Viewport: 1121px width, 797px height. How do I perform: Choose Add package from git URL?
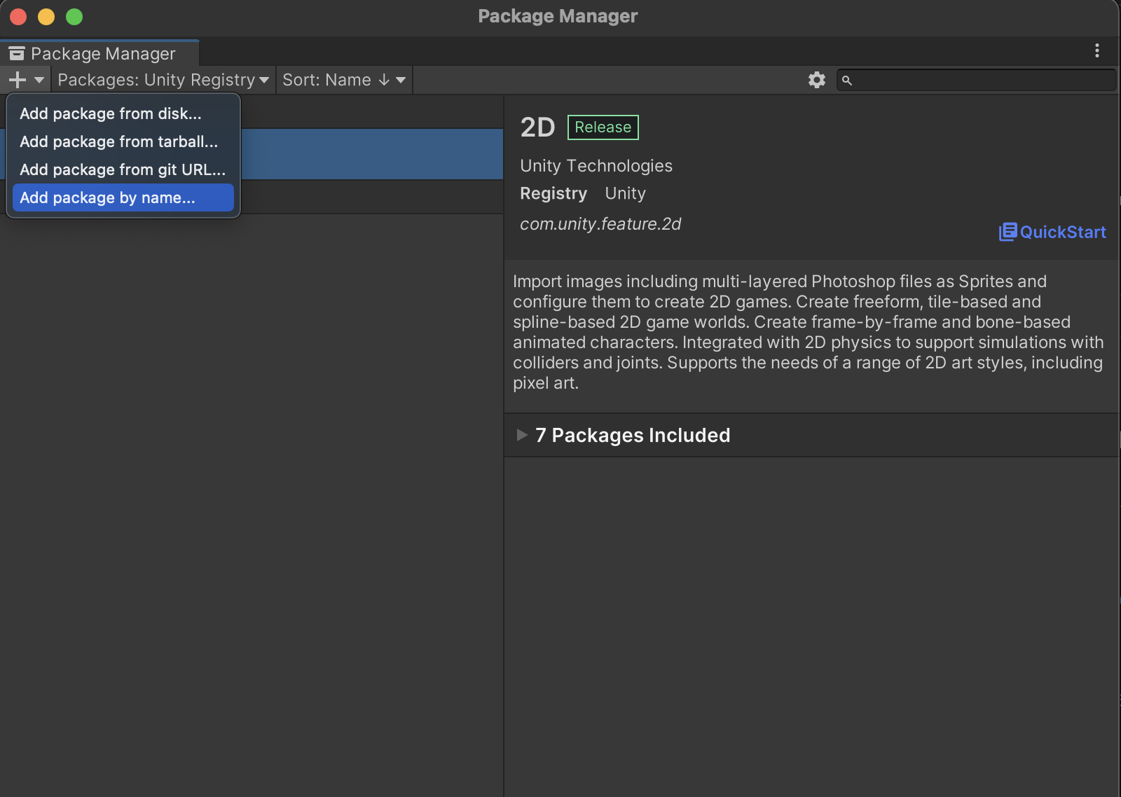click(x=123, y=169)
